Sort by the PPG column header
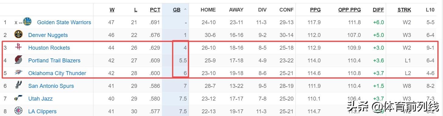This screenshot has height=116, width=443. [315, 10]
